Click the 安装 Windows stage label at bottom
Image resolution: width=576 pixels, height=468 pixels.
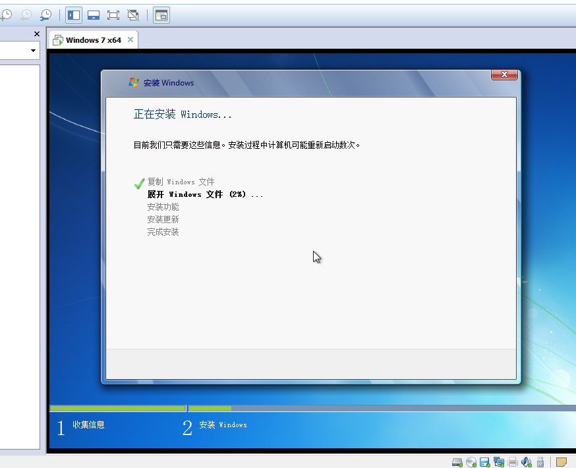(x=223, y=425)
